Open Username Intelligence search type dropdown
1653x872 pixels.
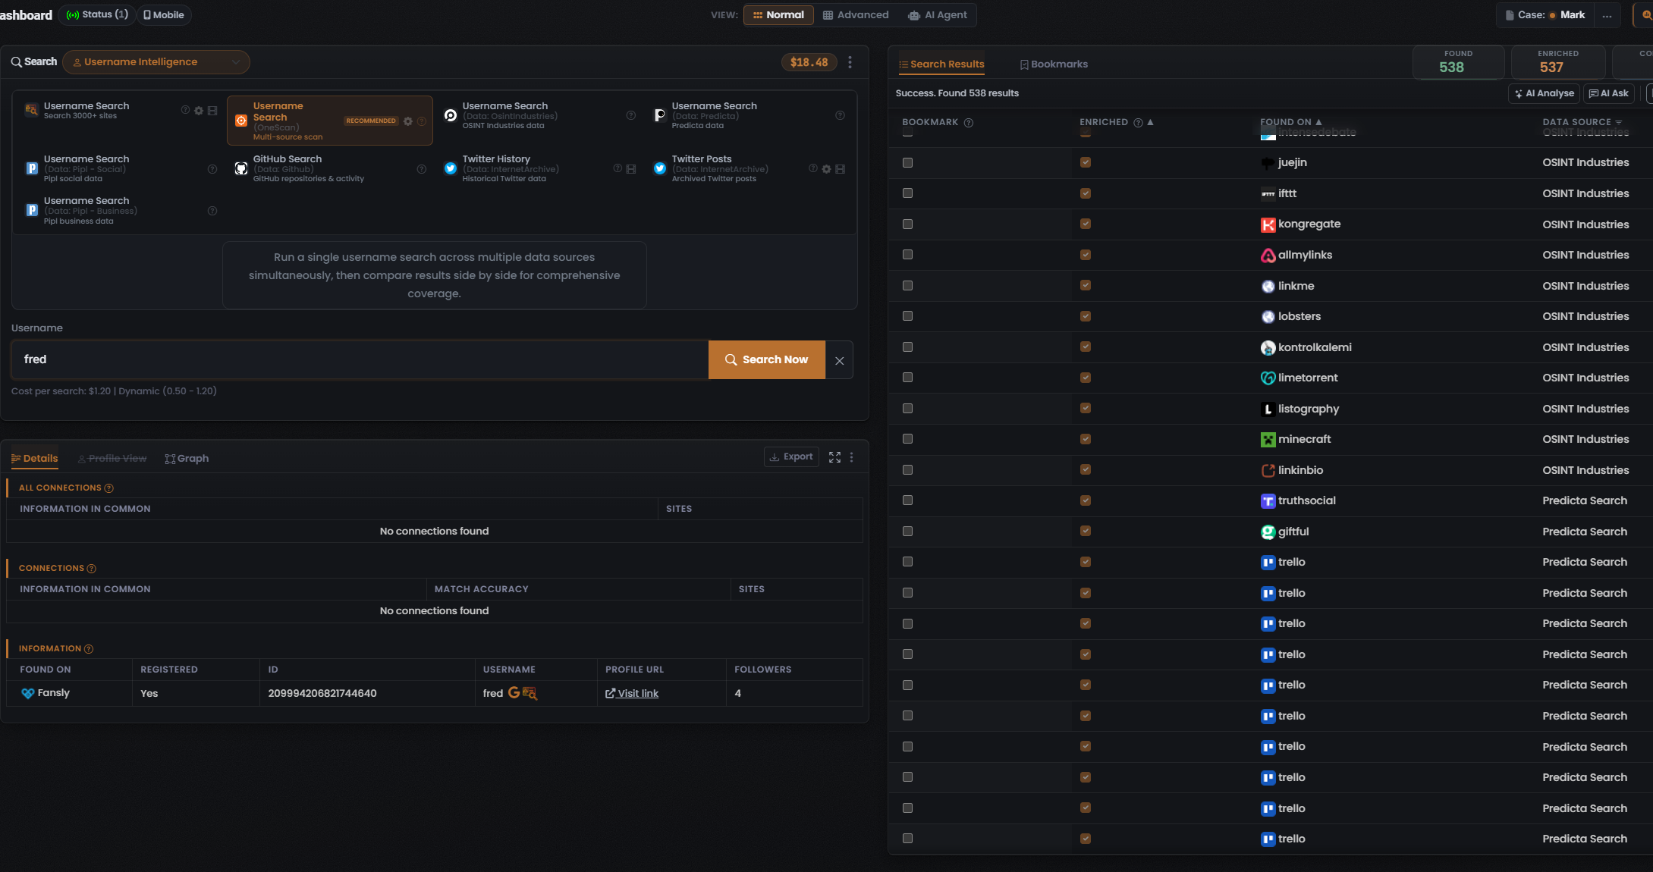(156, 62)
